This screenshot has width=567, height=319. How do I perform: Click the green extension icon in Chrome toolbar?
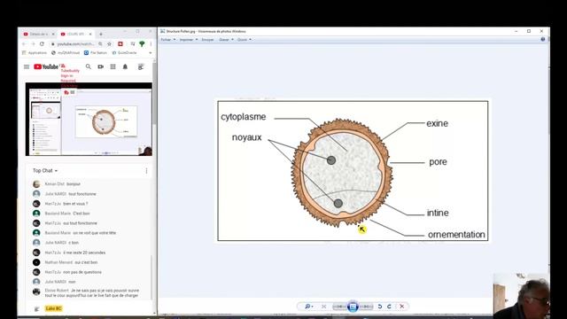[142, 43]
